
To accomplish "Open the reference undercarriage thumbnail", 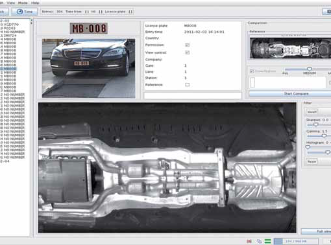I will click(x=290, y=48).
